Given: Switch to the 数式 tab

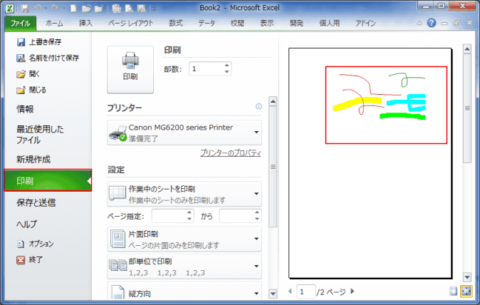Looking at the screenshot, I should (176, 24).
